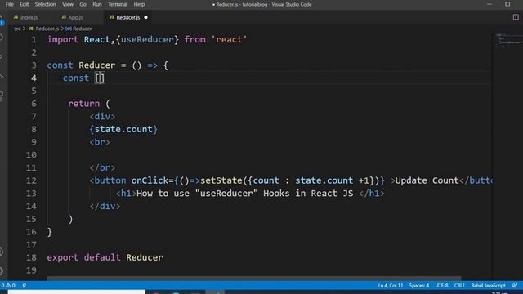Open the Run menu
This screenshot has width=523, height=294.
tap(97, 4)
